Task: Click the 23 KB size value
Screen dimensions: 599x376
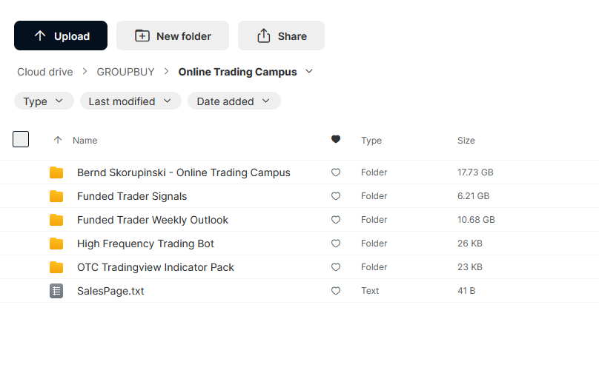Action: tap(470, 267)
